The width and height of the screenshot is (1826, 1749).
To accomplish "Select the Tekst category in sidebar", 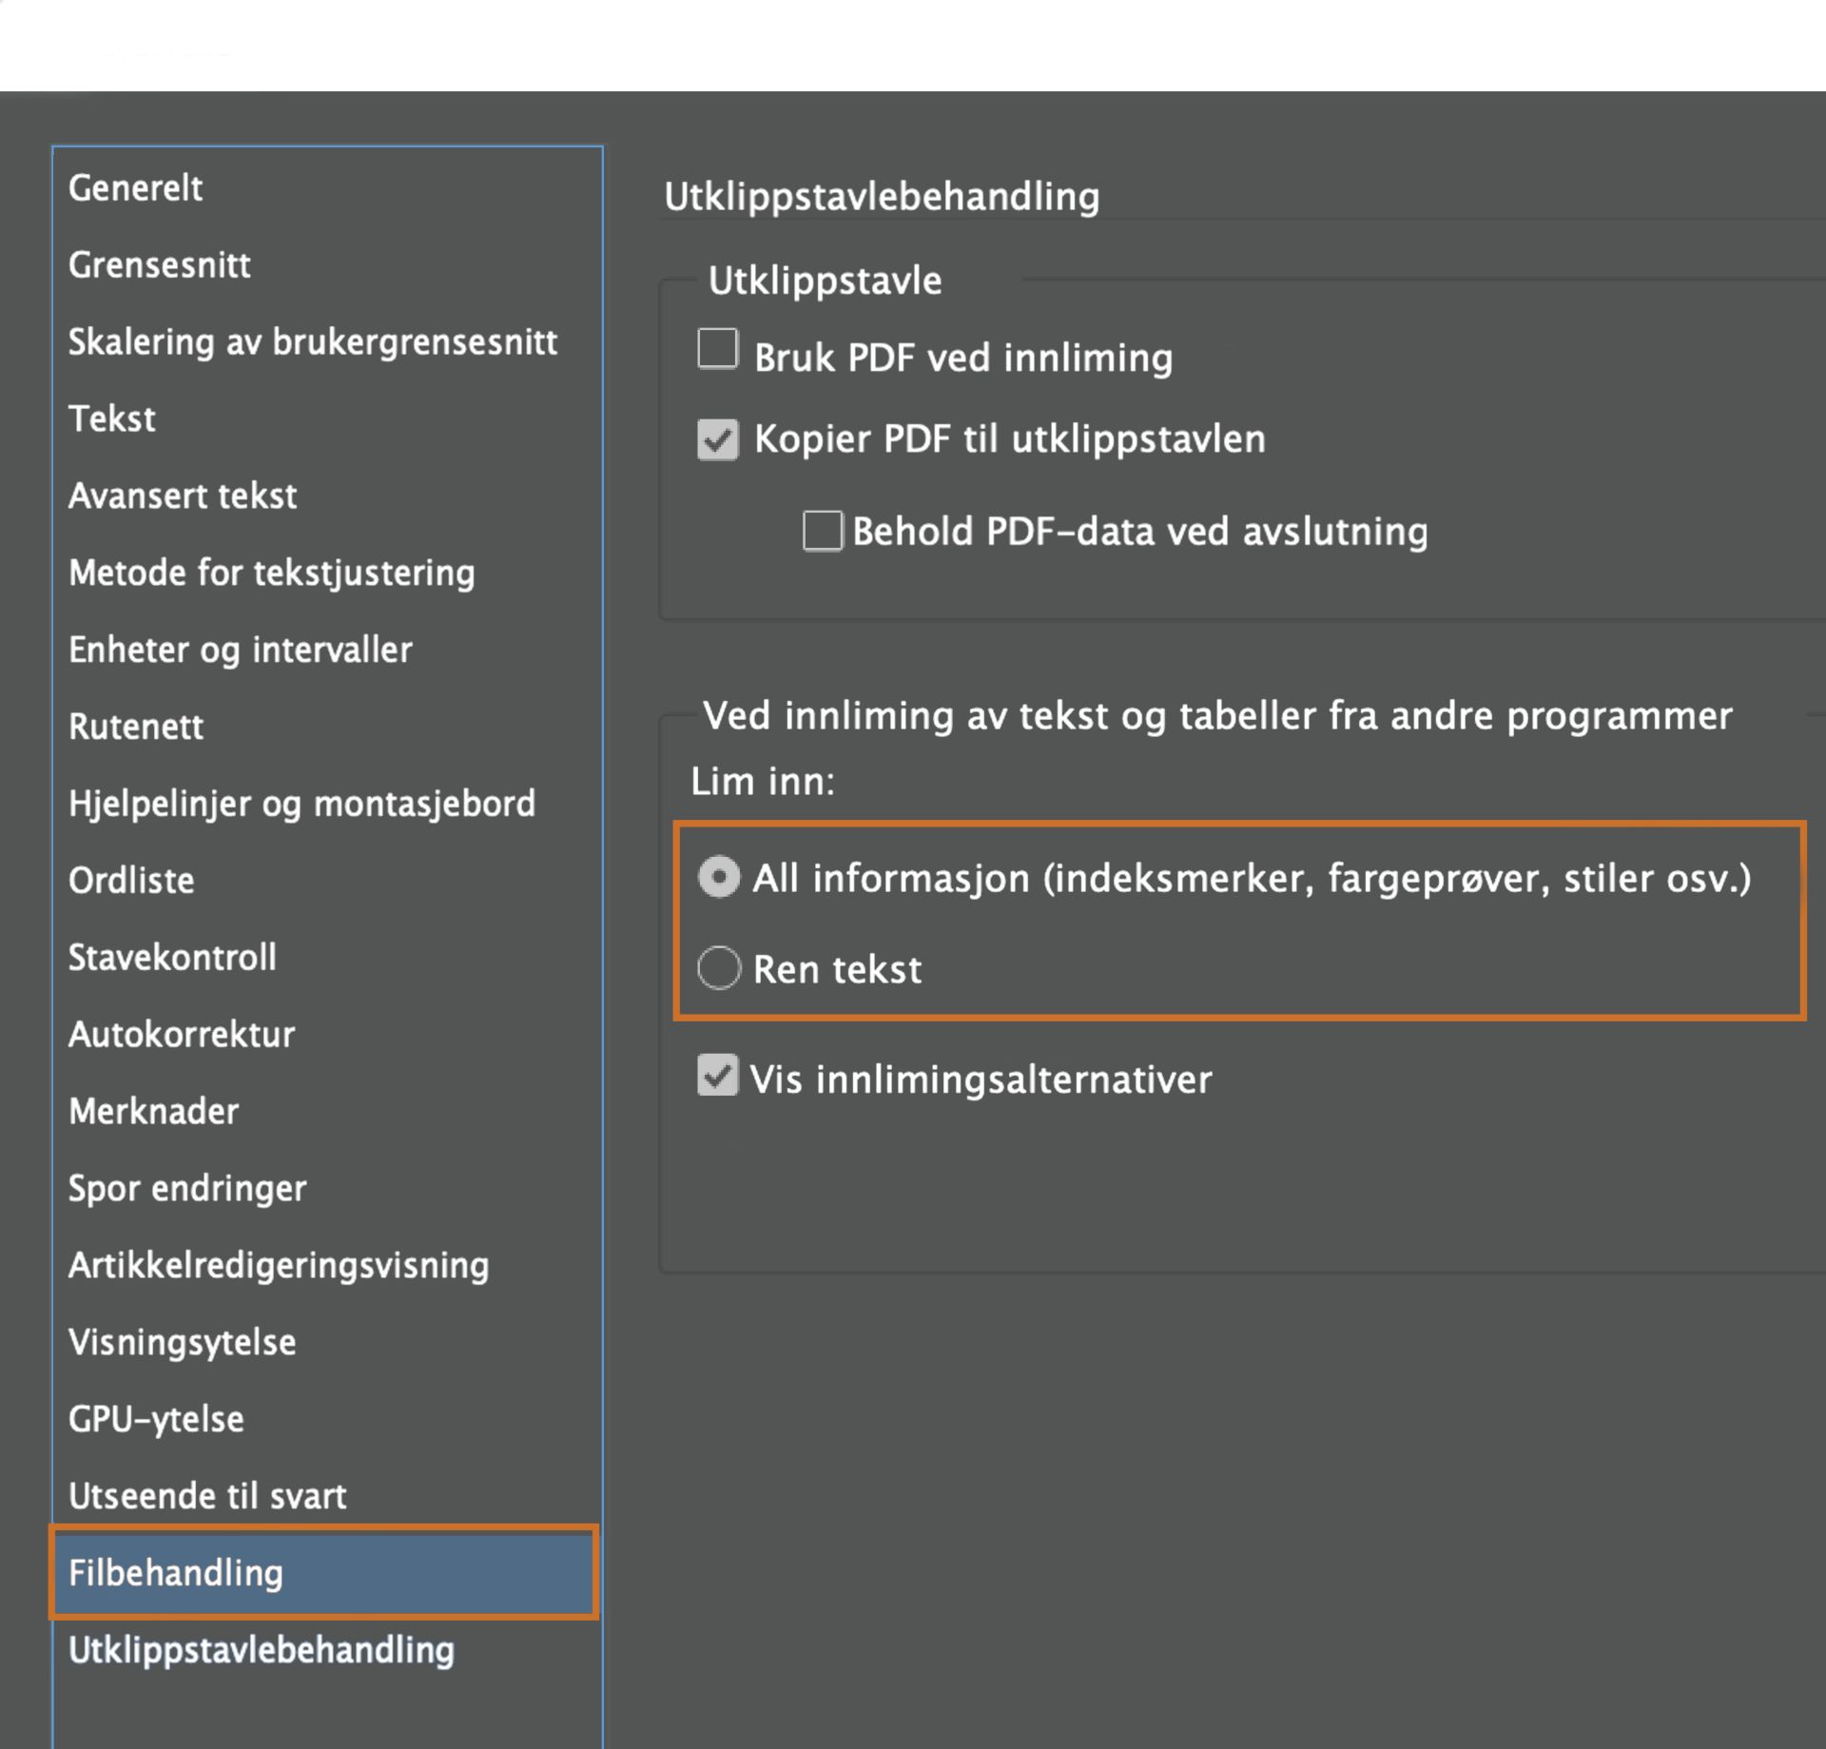I will 112,419.
